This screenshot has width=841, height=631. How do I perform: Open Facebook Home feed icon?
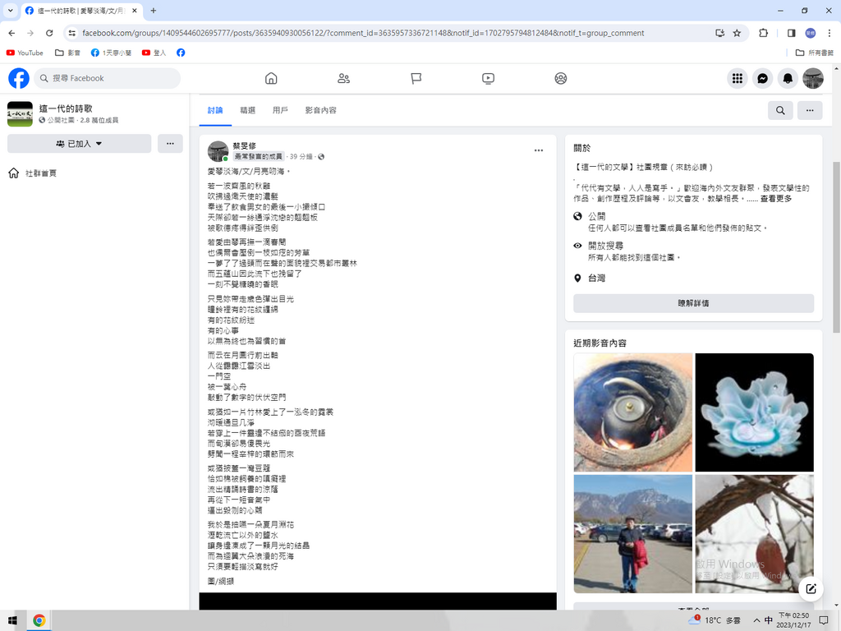click(x=271, y=78)
